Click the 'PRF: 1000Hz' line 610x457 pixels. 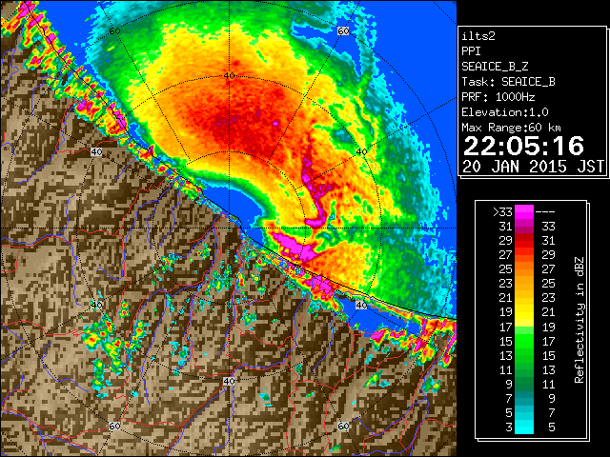point(498,97)
